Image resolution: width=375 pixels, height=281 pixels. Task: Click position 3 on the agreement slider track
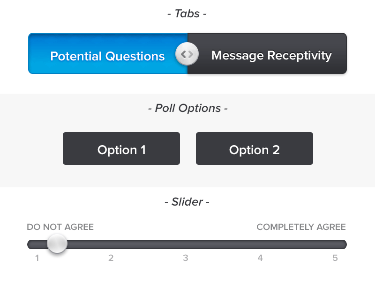click(x=186, y=243)
